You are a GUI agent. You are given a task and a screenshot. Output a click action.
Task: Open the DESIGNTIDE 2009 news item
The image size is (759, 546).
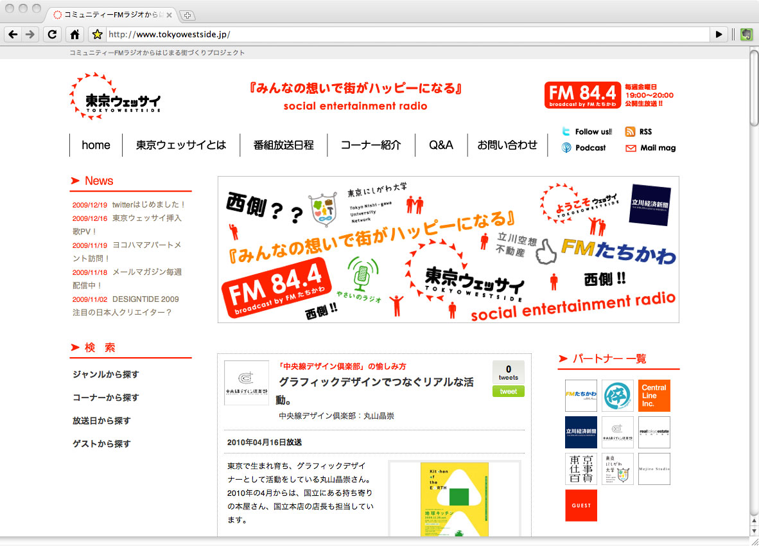[126, 305]
